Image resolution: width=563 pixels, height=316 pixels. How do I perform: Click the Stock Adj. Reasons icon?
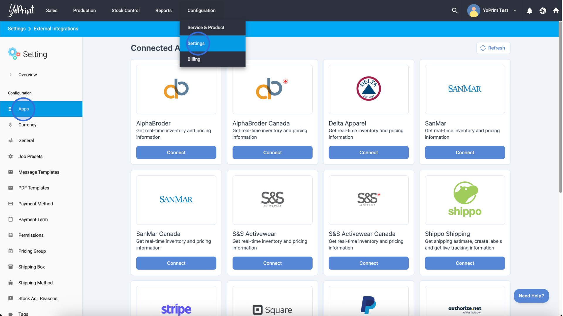click(11, 298)
